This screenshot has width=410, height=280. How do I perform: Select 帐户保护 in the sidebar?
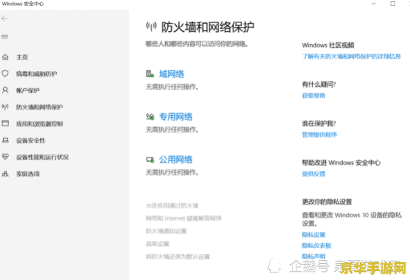tap(27, 91)
